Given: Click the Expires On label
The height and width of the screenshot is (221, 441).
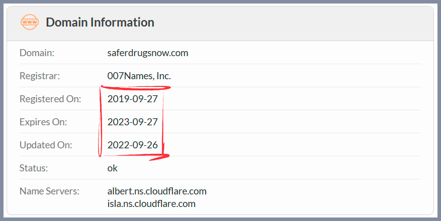Looking at the screenshot, I should coord(43,122).
